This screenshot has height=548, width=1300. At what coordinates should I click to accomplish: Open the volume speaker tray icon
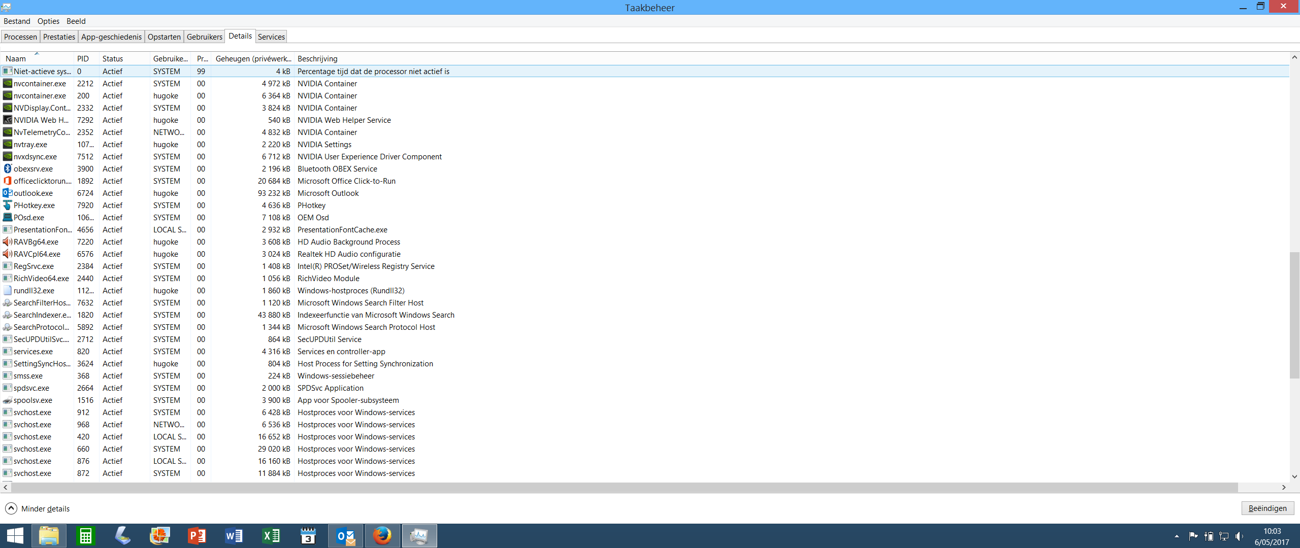tap(1239, 536)
